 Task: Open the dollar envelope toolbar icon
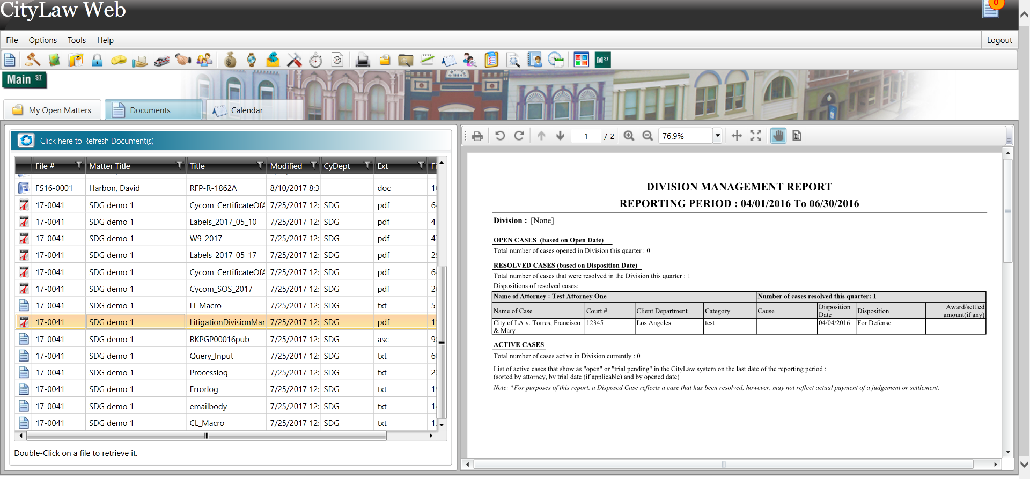coord(273,60)
